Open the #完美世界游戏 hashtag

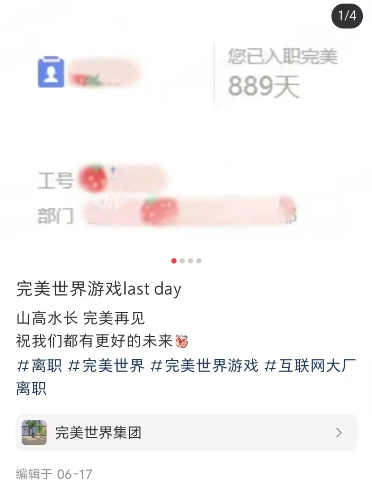point(204,365)
